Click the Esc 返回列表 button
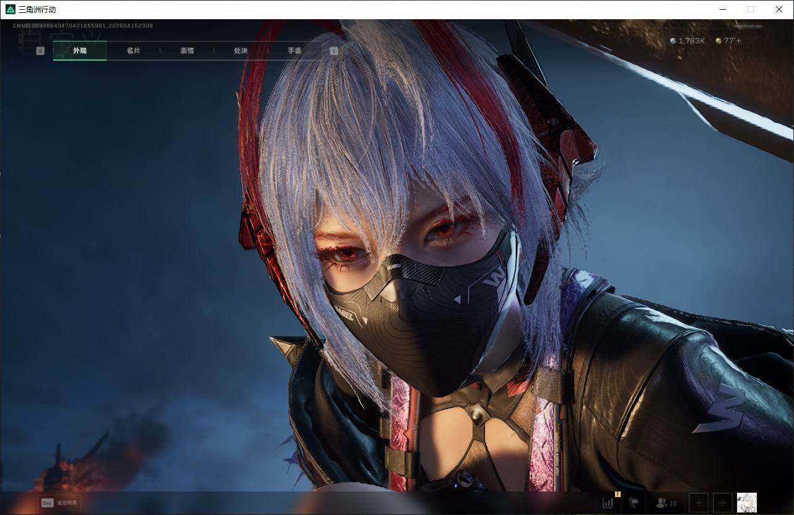The height and width of the screenshot is (515, 794). (x=59, y=503)
